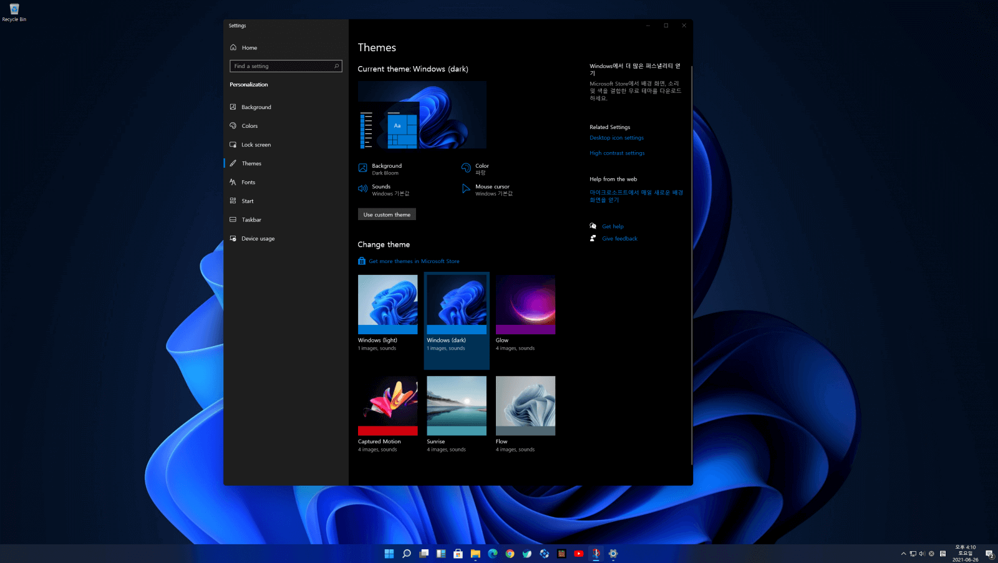
Task: Click the volume speaker tray icon
Action: coord(922,554)
